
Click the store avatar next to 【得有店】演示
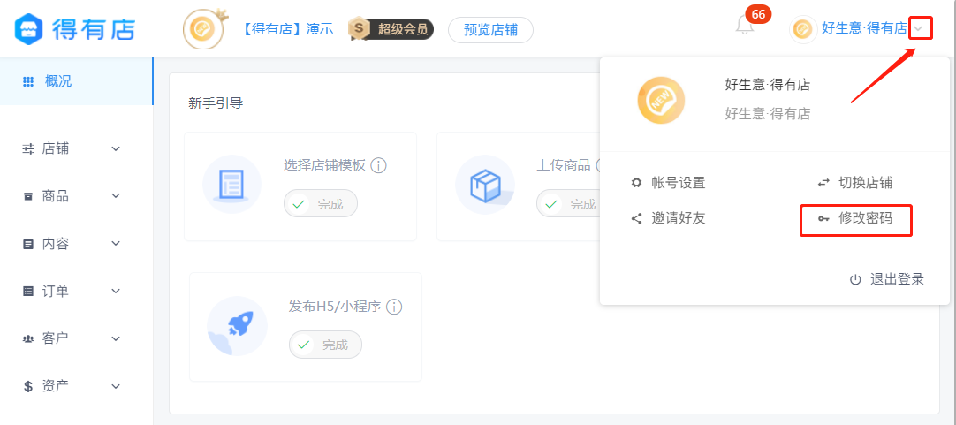[x=201, y=28]
